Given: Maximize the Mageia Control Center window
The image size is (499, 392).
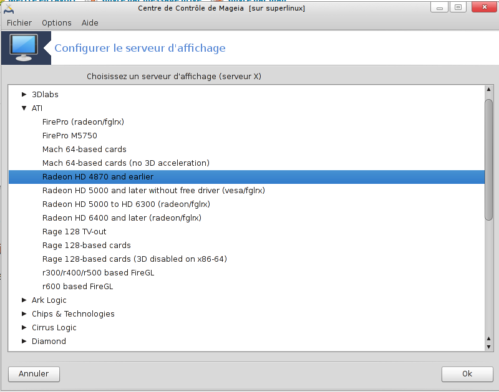Looking at the screenshot, I should [458, 7].
